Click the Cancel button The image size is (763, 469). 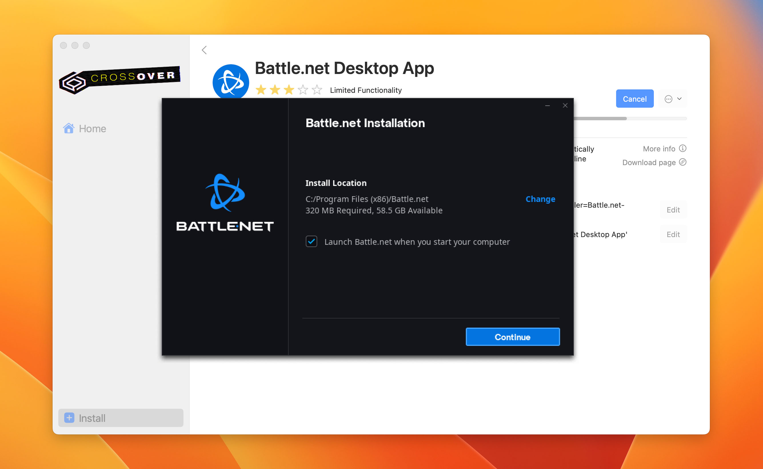click(634, 99)
